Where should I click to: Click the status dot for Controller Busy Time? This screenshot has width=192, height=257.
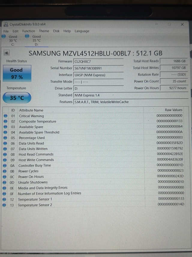(x=5, y=166)
